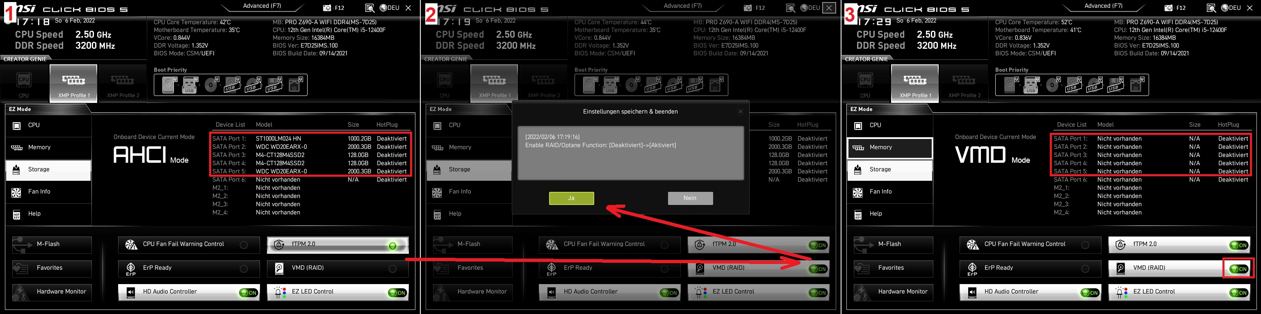Click SATA Port 2 WDC WD20EARX-0 row
This screenshot has height=314, width=1261.
pos(309,147)
